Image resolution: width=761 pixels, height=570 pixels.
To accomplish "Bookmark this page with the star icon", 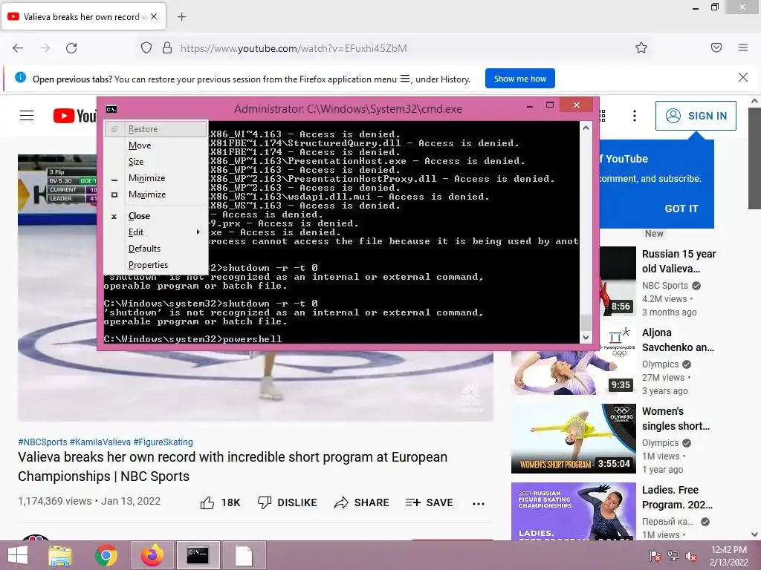I will coord(641,48).
